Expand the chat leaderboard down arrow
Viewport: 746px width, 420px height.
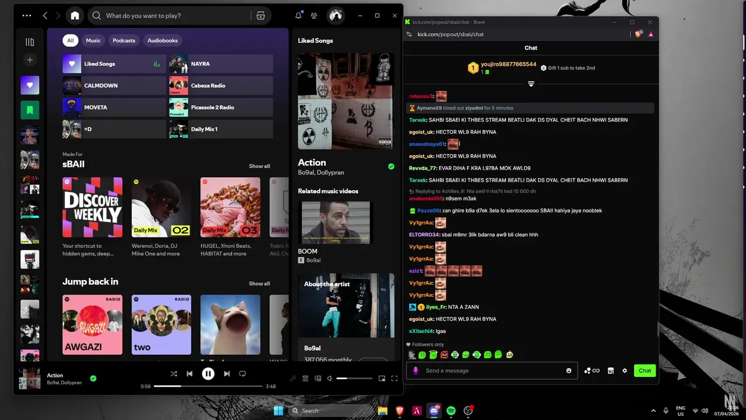tap(531, 84)
